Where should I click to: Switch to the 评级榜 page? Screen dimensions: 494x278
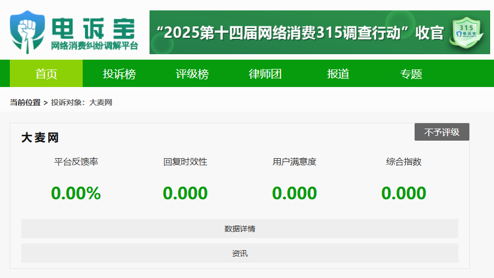[x=192, y=74]
